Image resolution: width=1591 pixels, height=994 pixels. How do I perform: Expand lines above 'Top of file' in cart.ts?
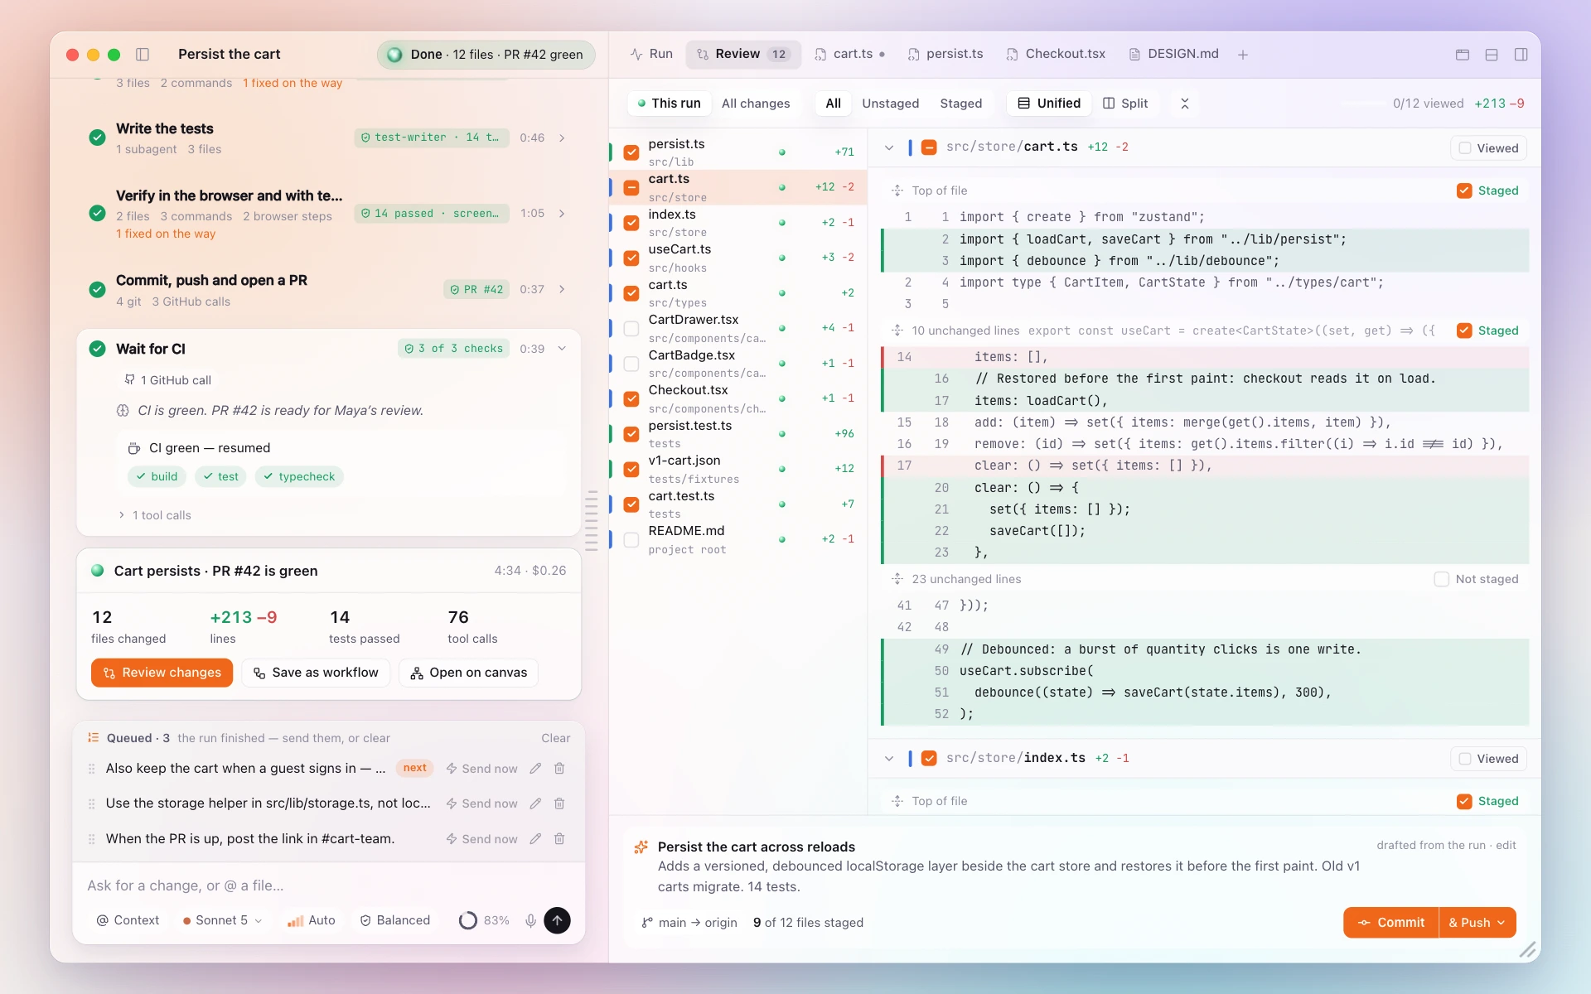897,191
